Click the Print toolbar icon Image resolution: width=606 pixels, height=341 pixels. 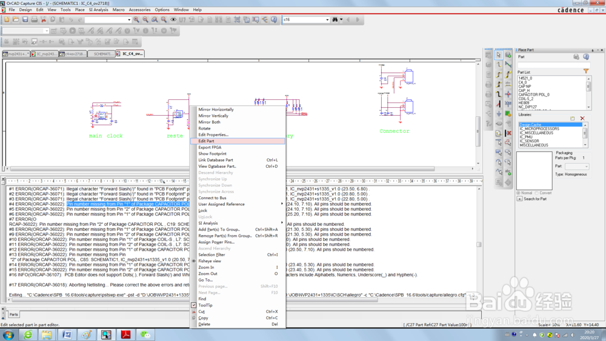tap(35, 19)
